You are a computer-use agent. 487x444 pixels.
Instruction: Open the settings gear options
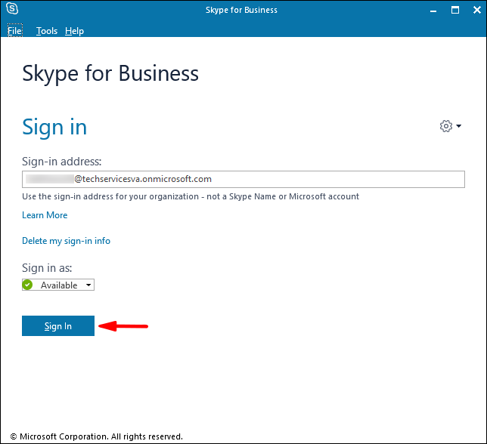[x=446, y=126]
